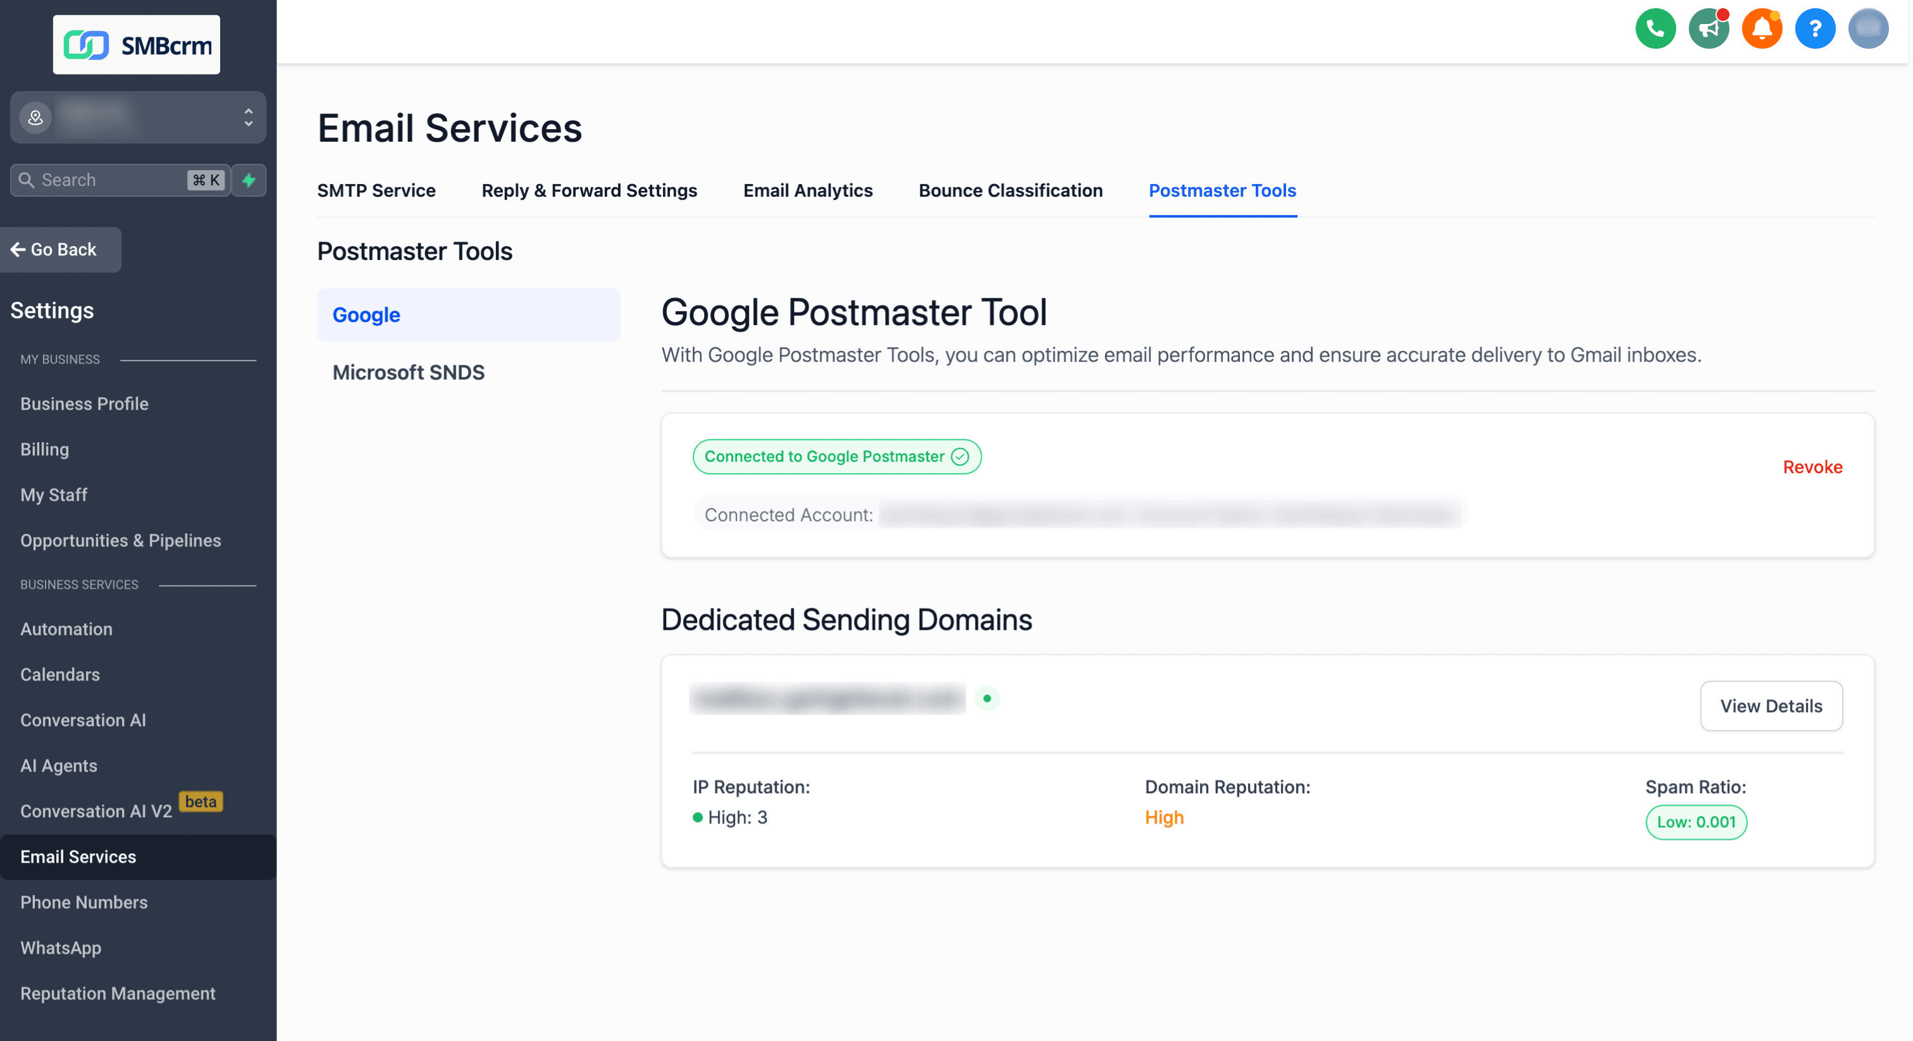Click the Dedicated Sending Domains heading

(846, 620)
